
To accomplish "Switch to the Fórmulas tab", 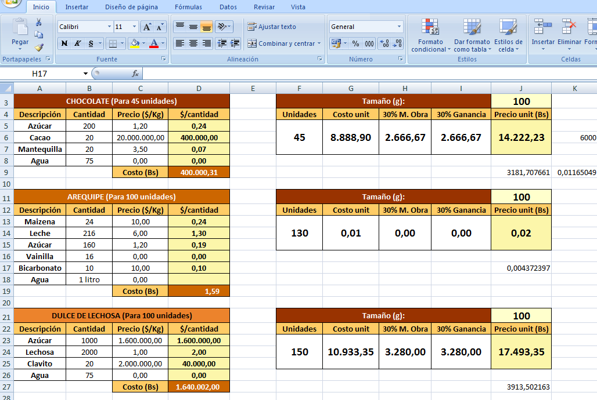I will click(x=189, y=7).
